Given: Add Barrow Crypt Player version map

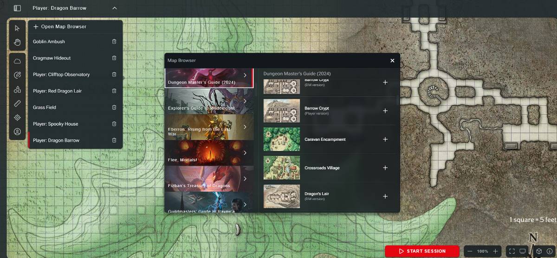Looking at the screenshot, I should click(385, 111).
